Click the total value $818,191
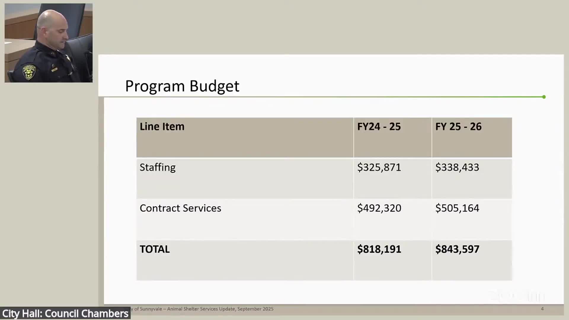 (x=379, y=249)
